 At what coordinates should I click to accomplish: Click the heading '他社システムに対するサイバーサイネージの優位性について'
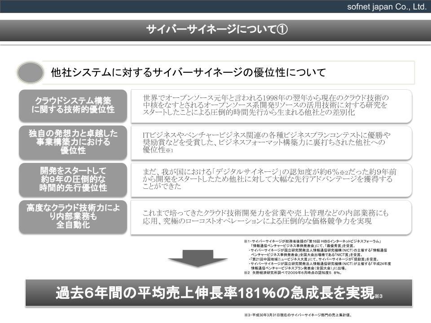pyautogui.click(x=189, y=73)
